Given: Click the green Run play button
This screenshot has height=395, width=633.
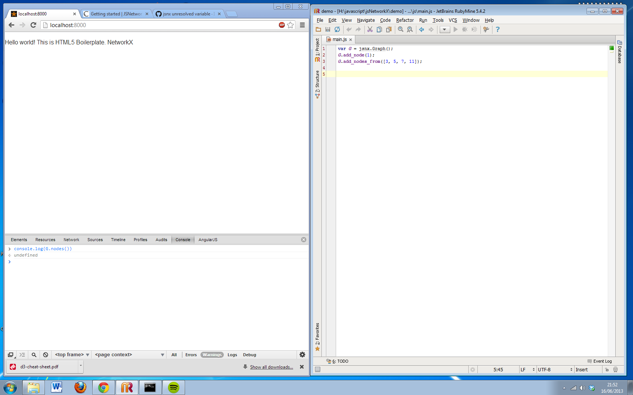Looking at the screenshot, I should coord(456,29).
